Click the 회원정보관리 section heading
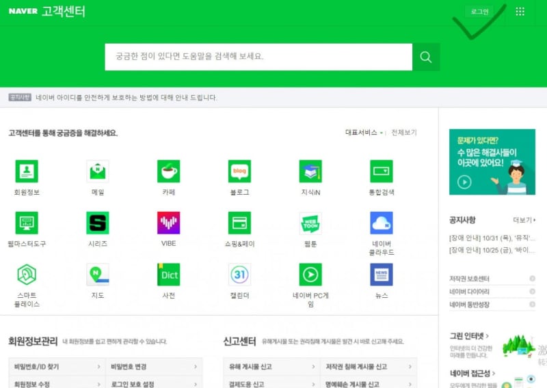Viewport: 547px width, 388px height. 33,341
